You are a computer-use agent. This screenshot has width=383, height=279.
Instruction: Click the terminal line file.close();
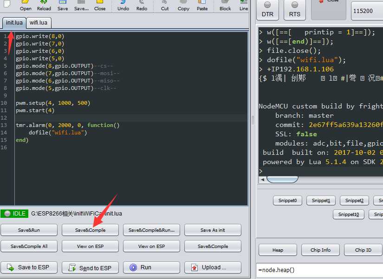click(x=293, y=51)
